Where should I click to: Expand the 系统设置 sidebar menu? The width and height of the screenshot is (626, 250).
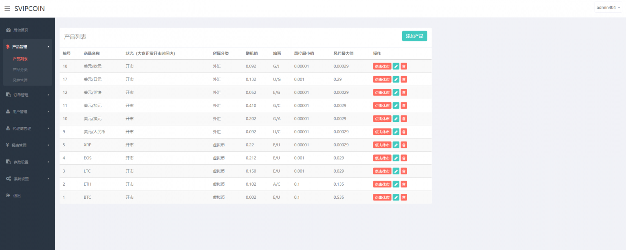pyautogui.click(x=27, y=179)
